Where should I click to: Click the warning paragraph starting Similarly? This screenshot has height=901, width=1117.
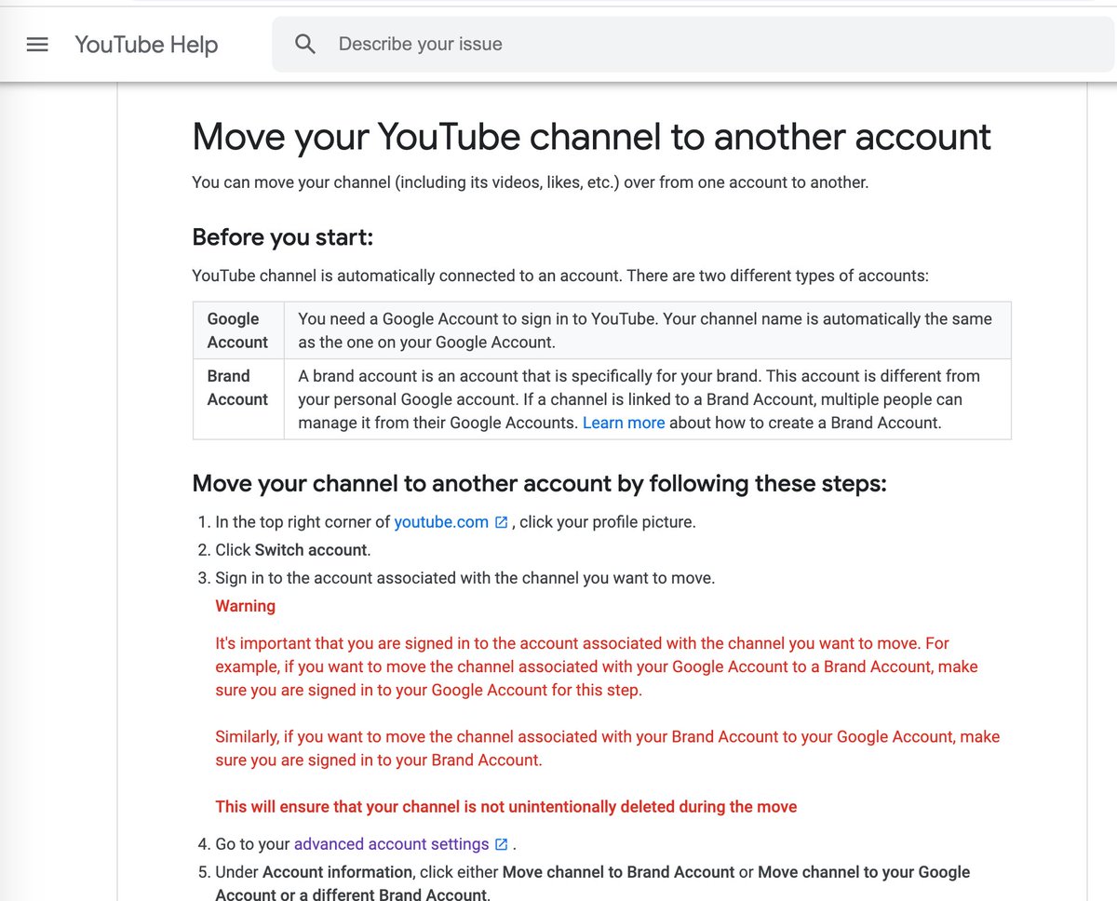[607, 748]
